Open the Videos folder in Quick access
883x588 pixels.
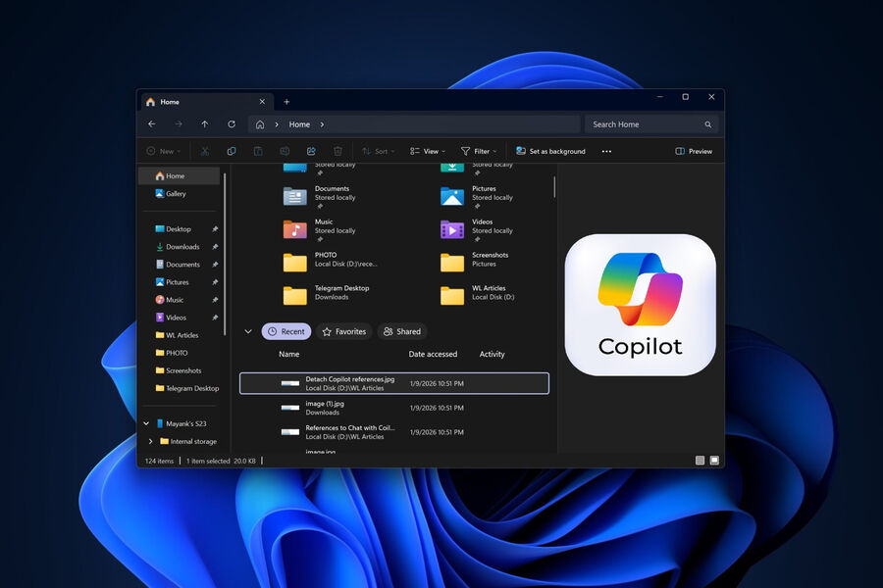click(451, 228)
